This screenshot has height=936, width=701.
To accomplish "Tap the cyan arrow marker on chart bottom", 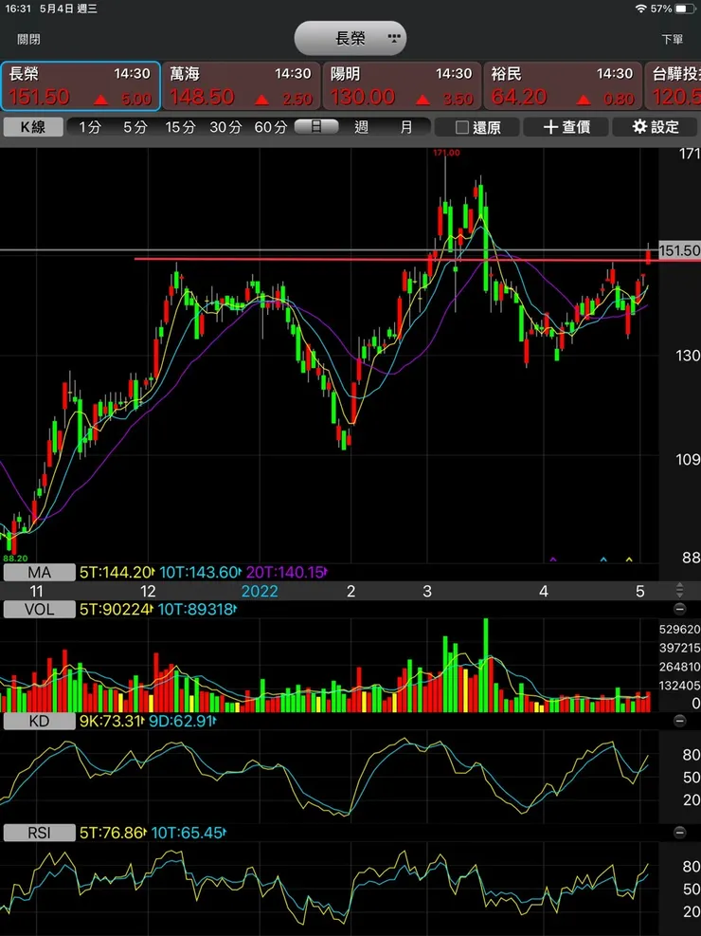I will point(603,560).
